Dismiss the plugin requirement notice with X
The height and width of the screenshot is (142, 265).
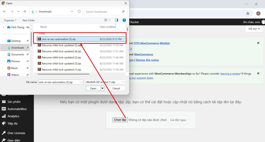(x=258, y=43)
